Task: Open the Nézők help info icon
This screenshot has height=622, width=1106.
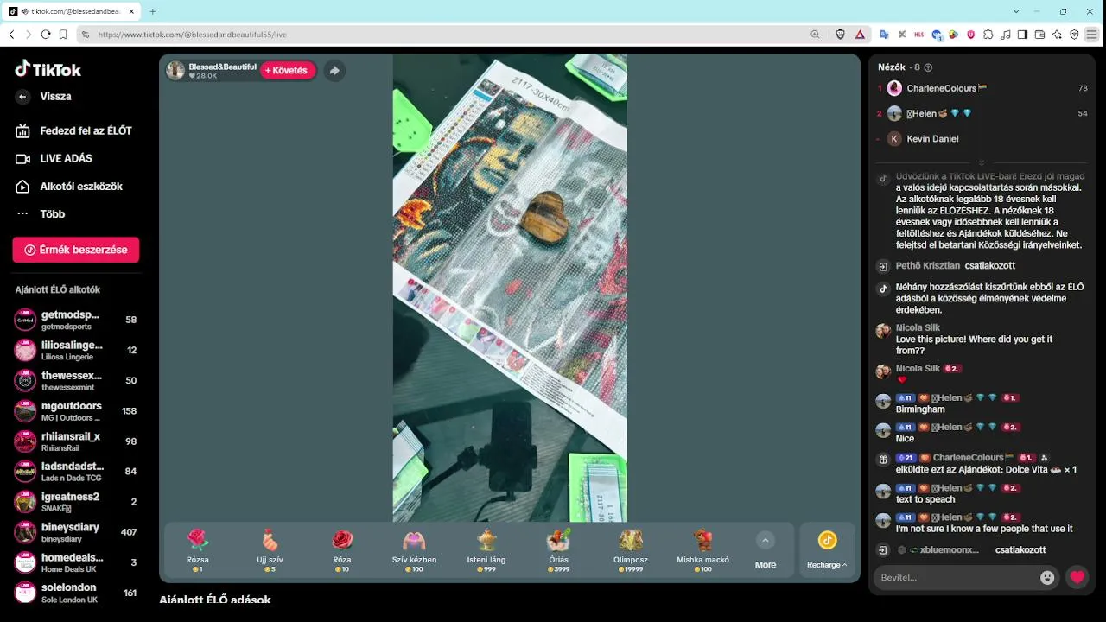Action: click(928, 67)
